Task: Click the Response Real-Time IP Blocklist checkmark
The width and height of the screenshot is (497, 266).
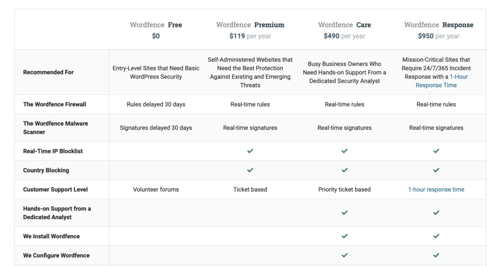Action: (x=436, y=151)
